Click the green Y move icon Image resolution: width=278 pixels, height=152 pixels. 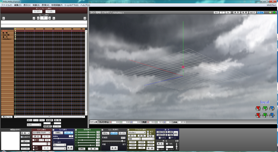coord(265,115)
